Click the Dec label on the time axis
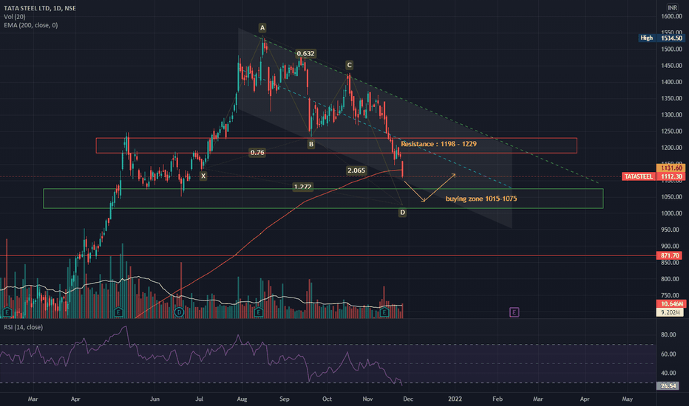Screen dimensions: 689x406 [x=408, y=399]
